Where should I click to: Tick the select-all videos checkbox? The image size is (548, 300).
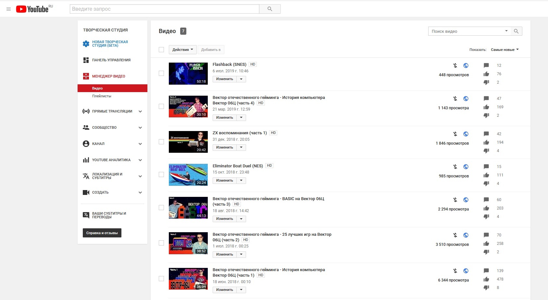[x=161, y=50]
